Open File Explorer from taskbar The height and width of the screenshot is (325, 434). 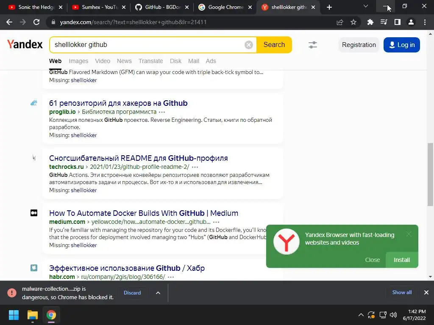coord(32,315)
